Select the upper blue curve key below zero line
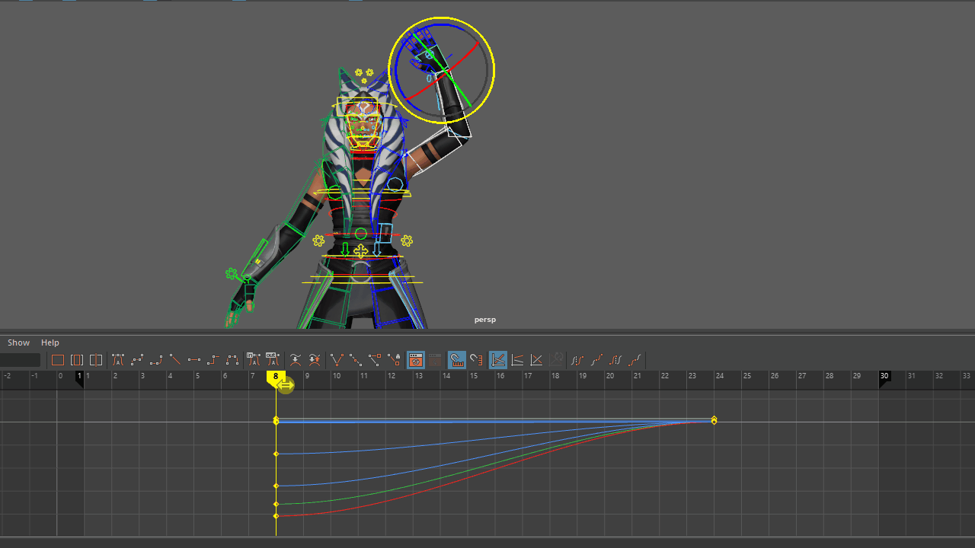 [276, 454]
